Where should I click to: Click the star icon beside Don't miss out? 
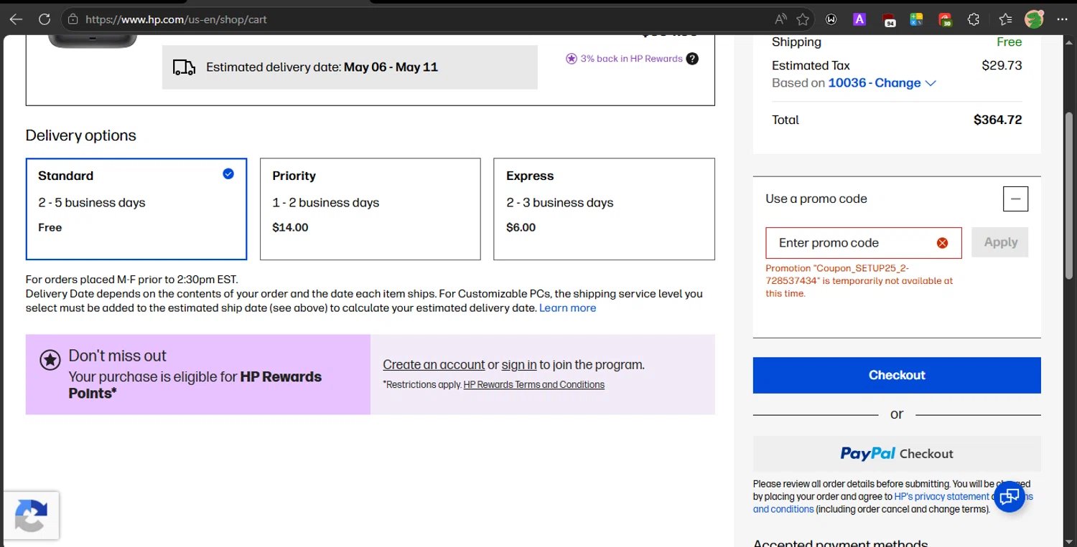pyautogui.click(x=50, y=360)
